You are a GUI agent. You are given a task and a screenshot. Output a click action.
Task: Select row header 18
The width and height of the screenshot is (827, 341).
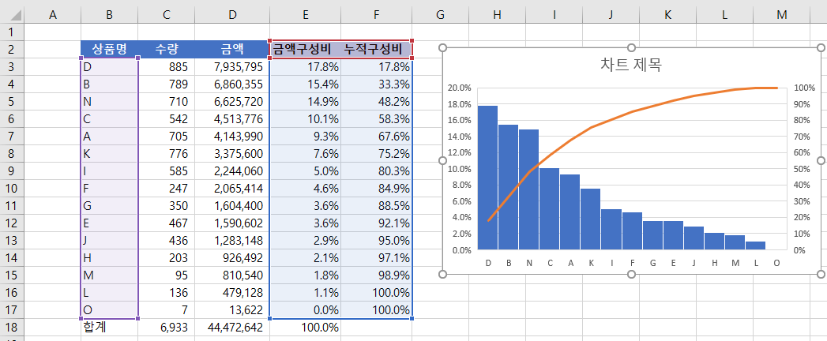click(x=13, y=327)
